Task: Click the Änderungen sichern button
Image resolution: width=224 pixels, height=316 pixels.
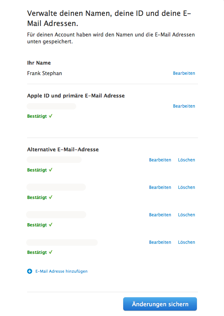Action: [160, 304]
